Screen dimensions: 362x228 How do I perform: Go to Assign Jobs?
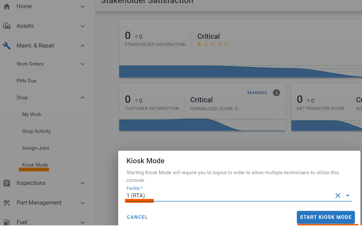coord(36,148)
